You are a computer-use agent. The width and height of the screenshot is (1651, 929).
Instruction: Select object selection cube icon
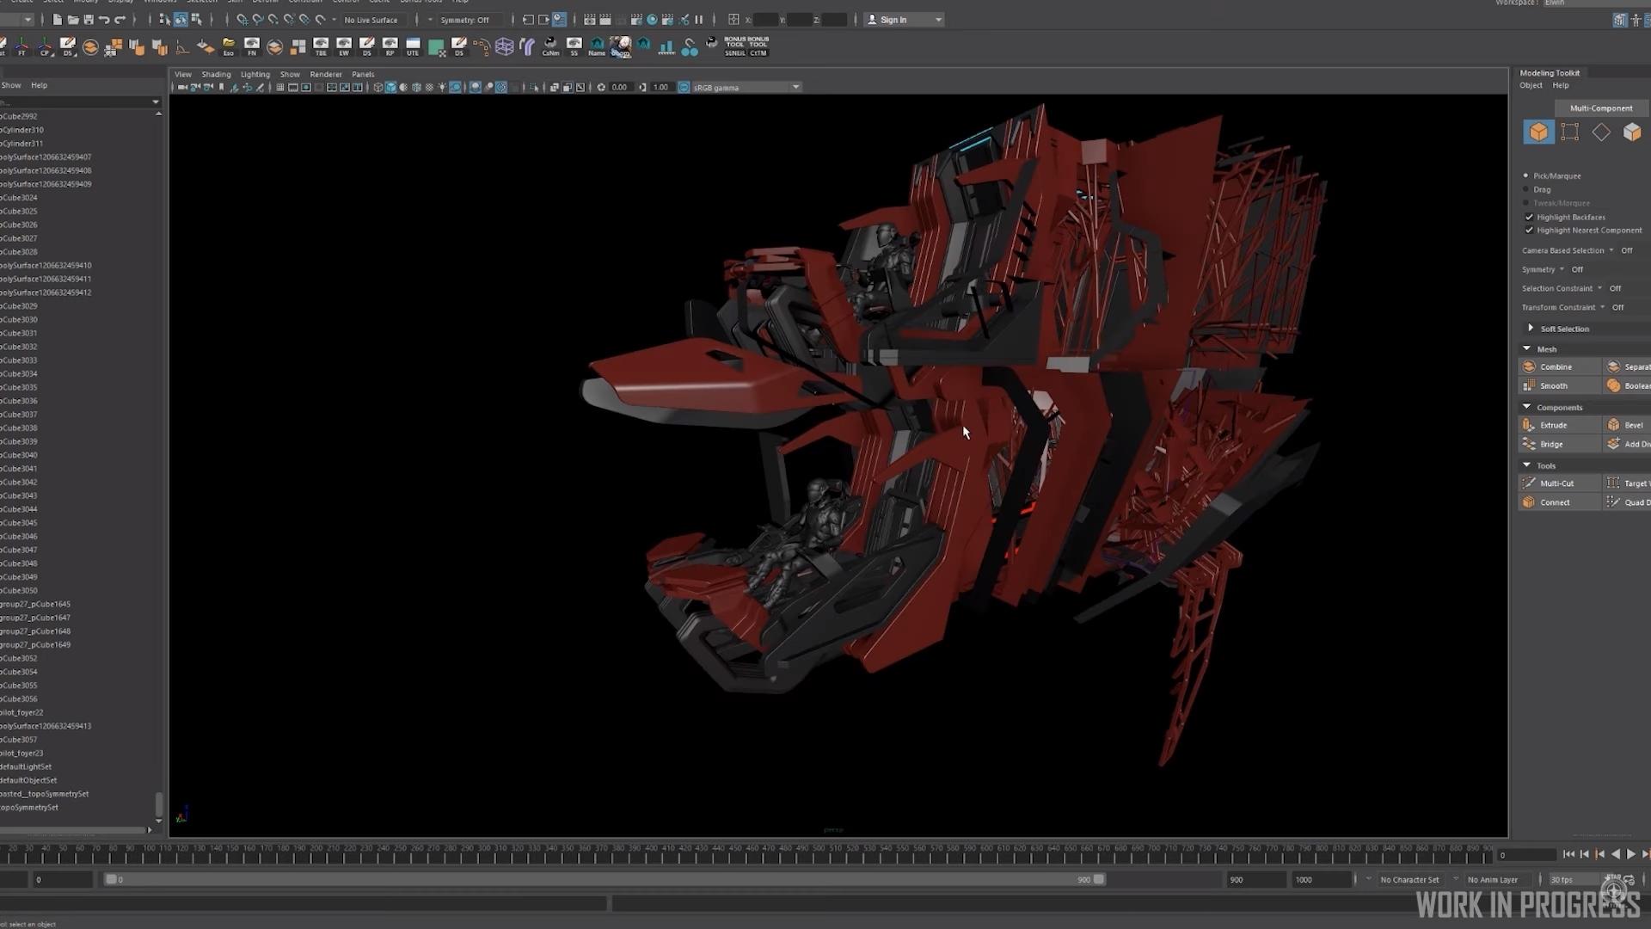click(x=1538, y=132)
